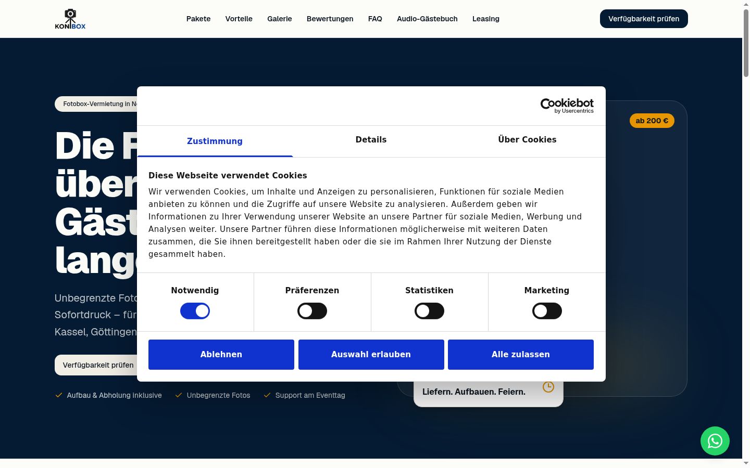
Task: Switch to the Details tab
Action: 371,140
